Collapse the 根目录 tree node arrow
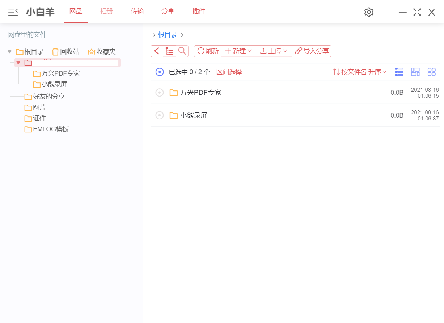The height and width of the screenshot is (323, 444). tap(10, 52)
